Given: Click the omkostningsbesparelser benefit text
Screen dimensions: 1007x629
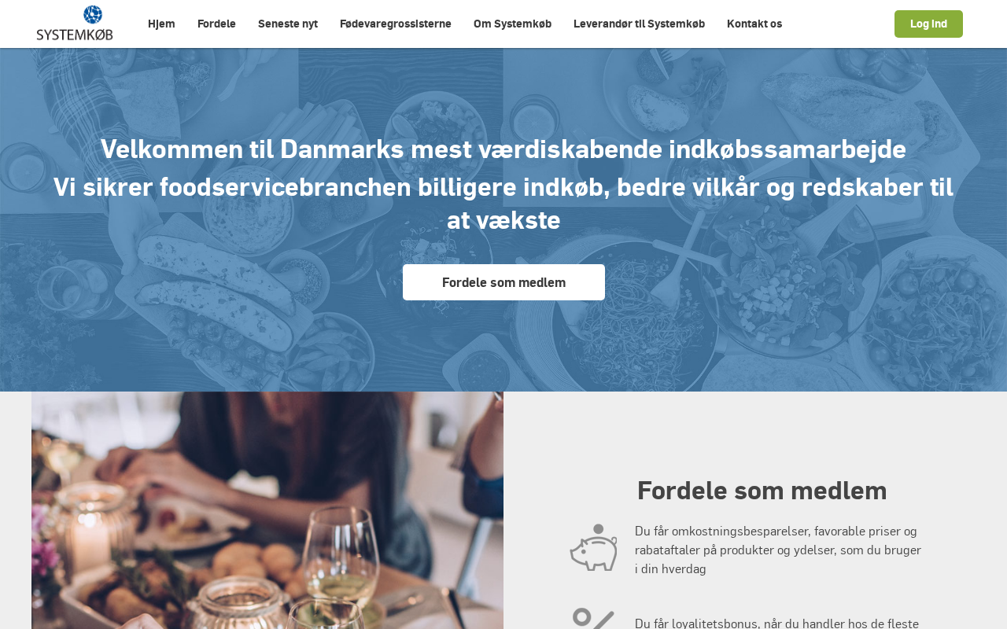Looking at the screenshot, I should pyautogui.click(x=778, y=550).
